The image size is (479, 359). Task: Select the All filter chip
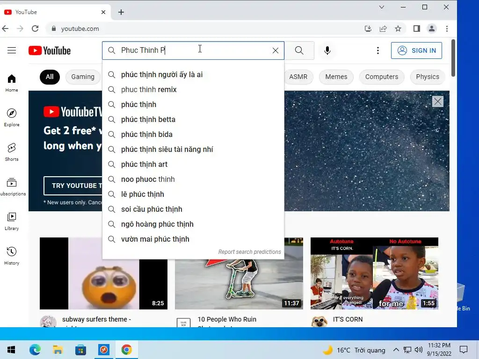pyautogui.click(x=50, y=77)
